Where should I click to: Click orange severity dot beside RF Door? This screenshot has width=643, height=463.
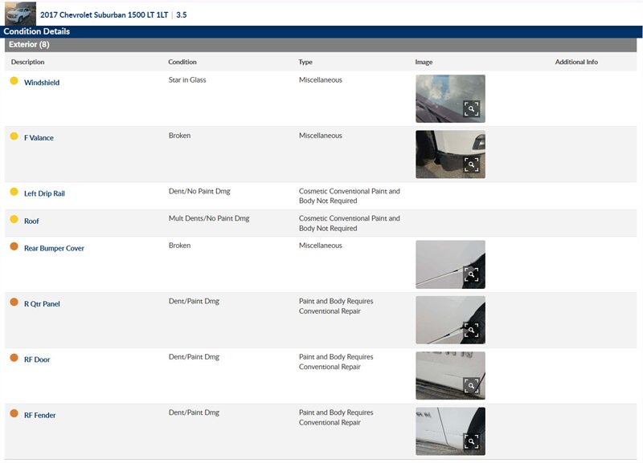14,358
